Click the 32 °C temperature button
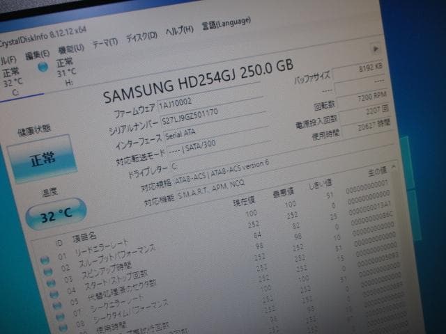Screen dimensions: 446x334 click(56, 215)
